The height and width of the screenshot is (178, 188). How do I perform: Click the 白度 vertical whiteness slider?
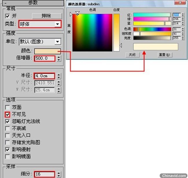click(117, 33)
